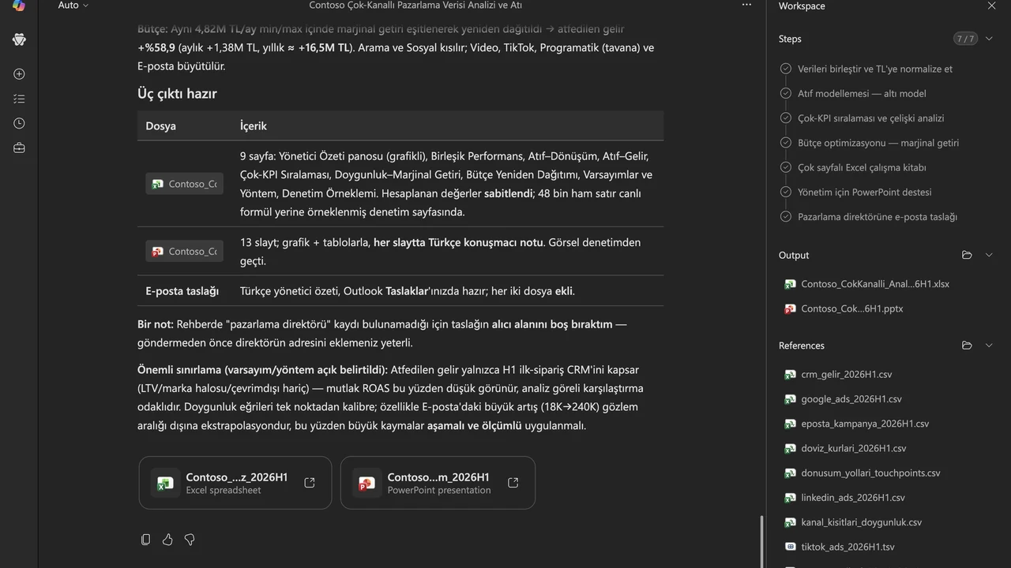1011x568 pixels.
Task: Open reference eposta_kampanya_2026H1.csv
Action: (865, 424)
